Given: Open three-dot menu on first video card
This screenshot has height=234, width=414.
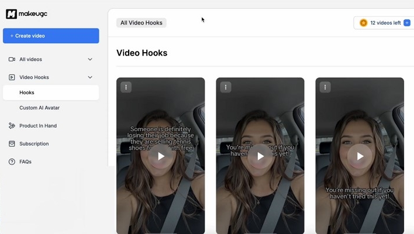Looking at the screenshot, I should click(x=126, y=87).
